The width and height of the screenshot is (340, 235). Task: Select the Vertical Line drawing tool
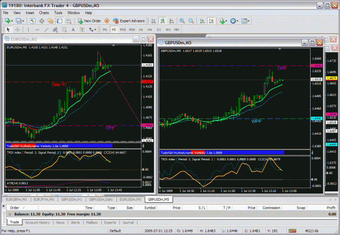28,29
